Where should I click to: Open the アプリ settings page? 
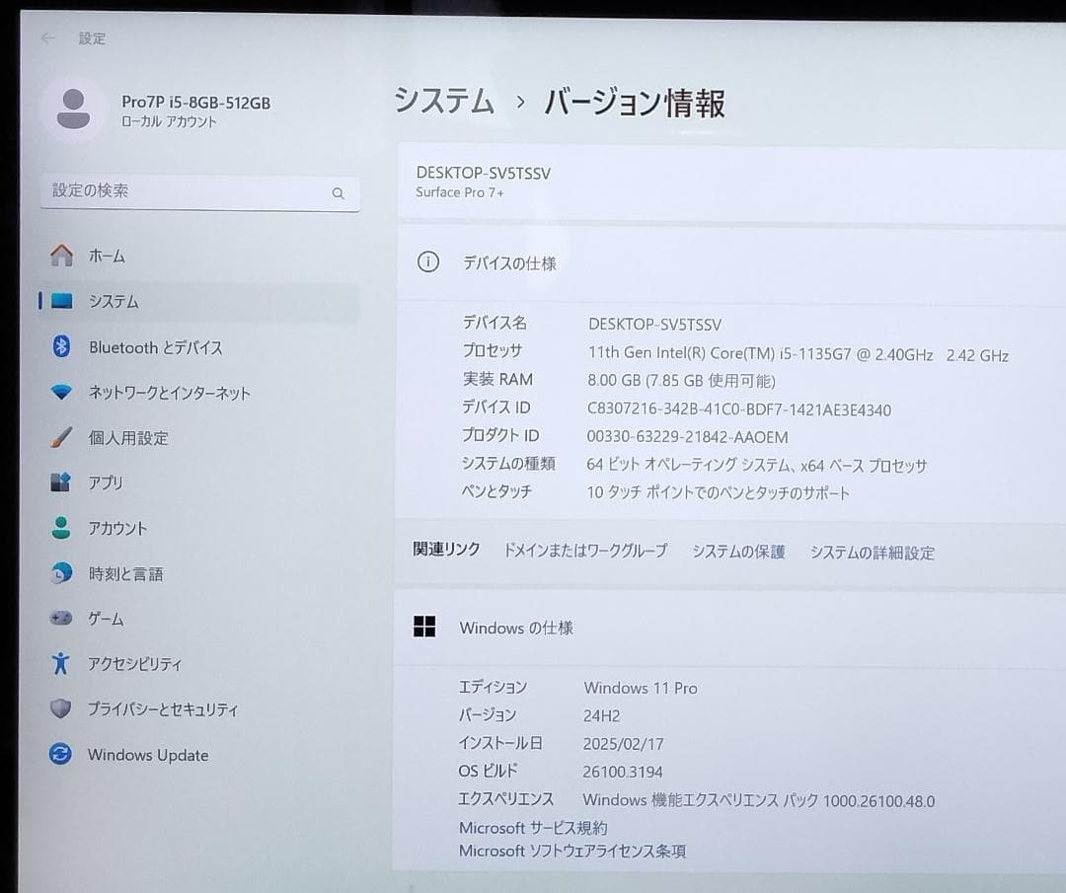point(106,483)
